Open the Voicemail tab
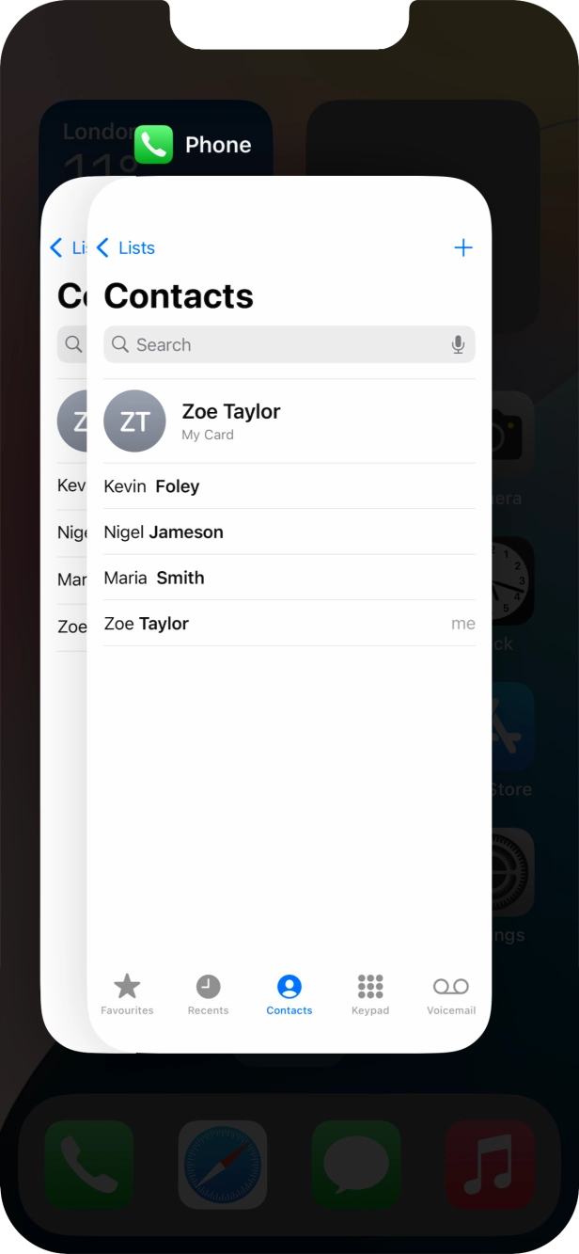This screenshot has width=579, height=1254. 451,994
